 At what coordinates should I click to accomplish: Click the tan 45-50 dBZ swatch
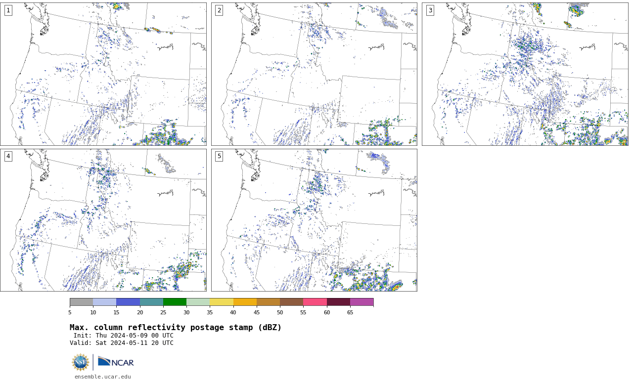click(268, 302)
